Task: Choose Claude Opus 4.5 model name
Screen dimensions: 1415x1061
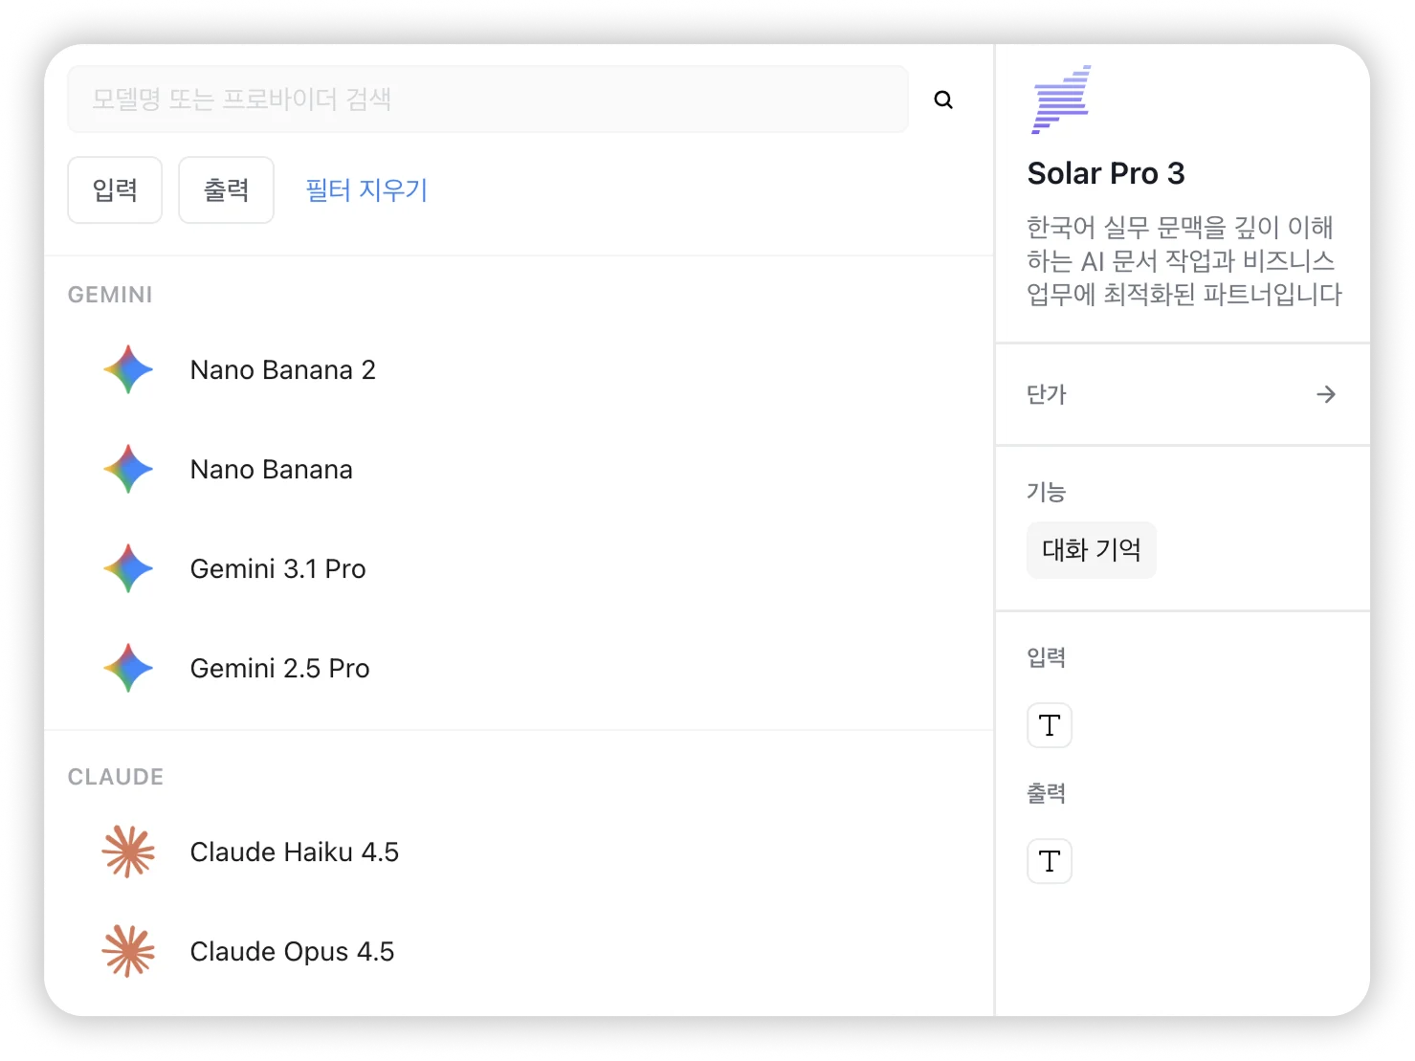Action: (292, 952)
